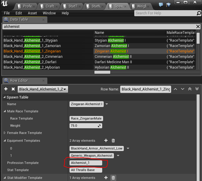Open the Zingaran Alchemist I name dropdown
This screenshot has height=181, width=202.
[107, 104]
